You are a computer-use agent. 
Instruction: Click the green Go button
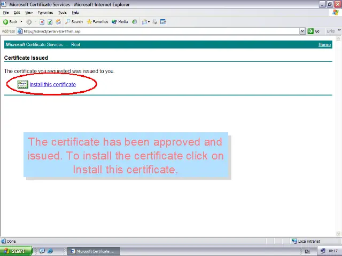pyautogui.click(x=314, y=31)
